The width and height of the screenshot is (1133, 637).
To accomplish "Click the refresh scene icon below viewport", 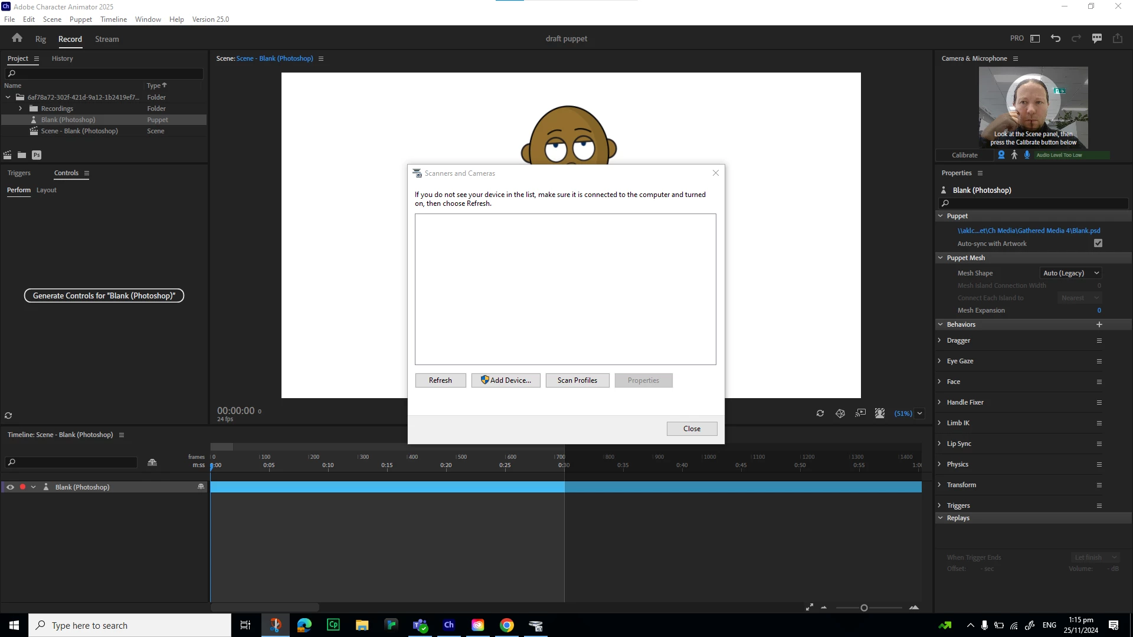I will (820, 413).
